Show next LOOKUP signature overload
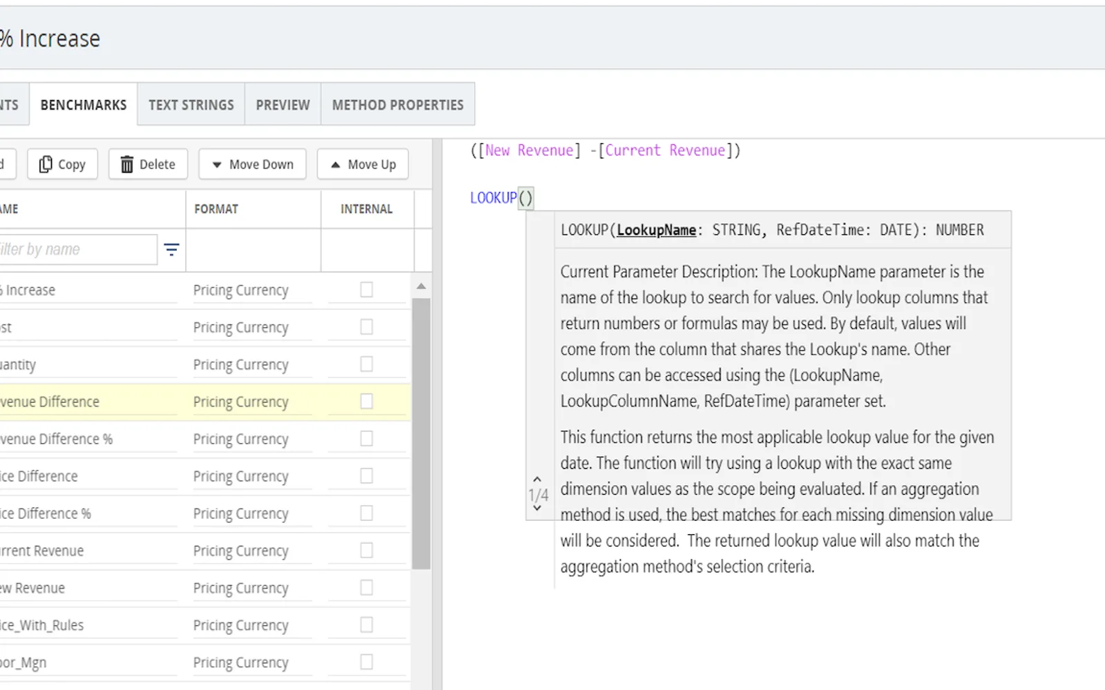Viewport: 1105px width, 690px height. coord(537,509)
